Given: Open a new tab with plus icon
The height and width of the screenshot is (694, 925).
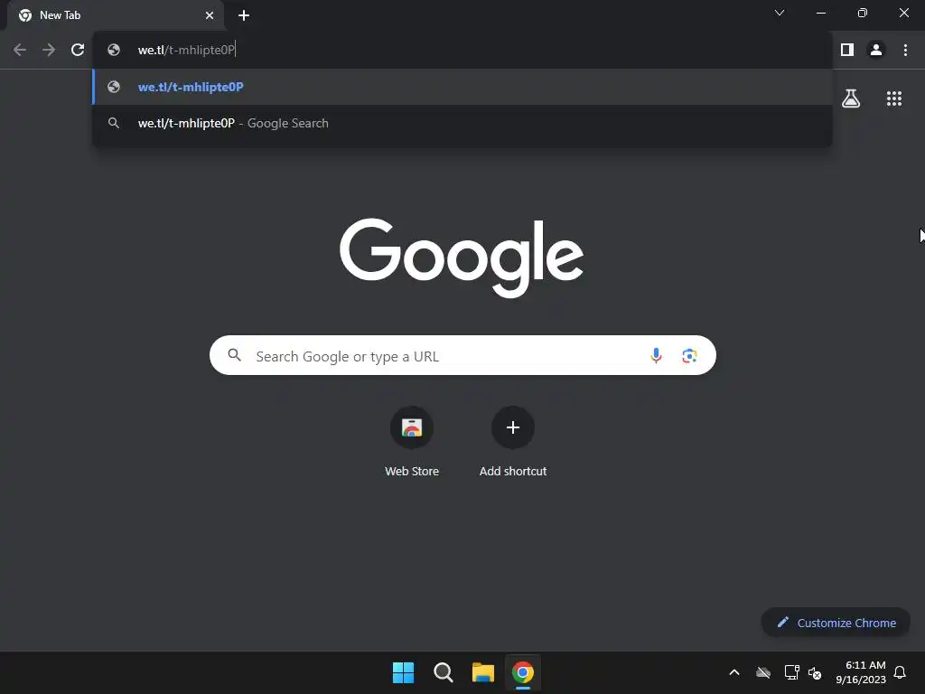Looking at the screenshot, I should coord(244,15).
